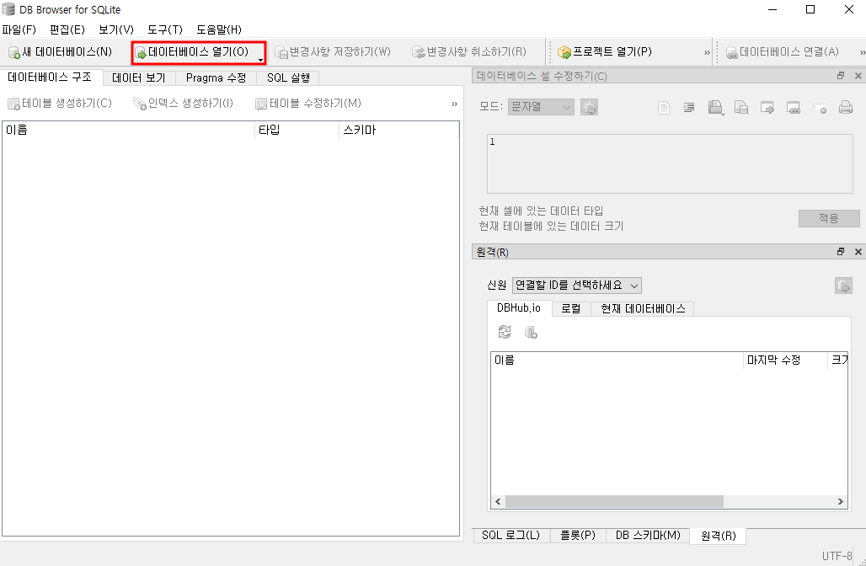Expand toolbar overflow chevron after 프로젝트 열기
Image resolution: width=866 pixels, height=566 pixels.
(707, 52)
